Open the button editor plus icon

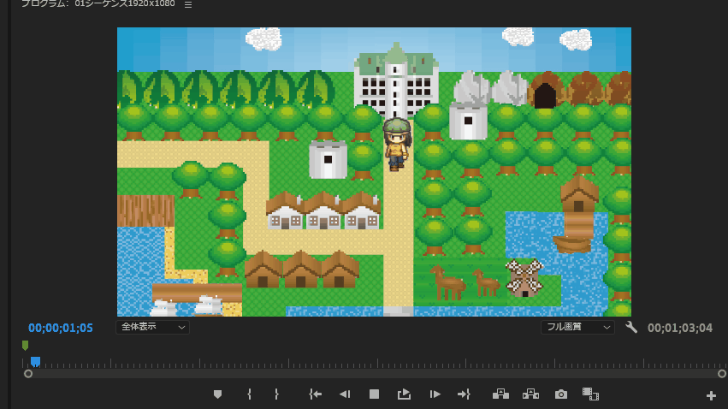pos(711,395)
